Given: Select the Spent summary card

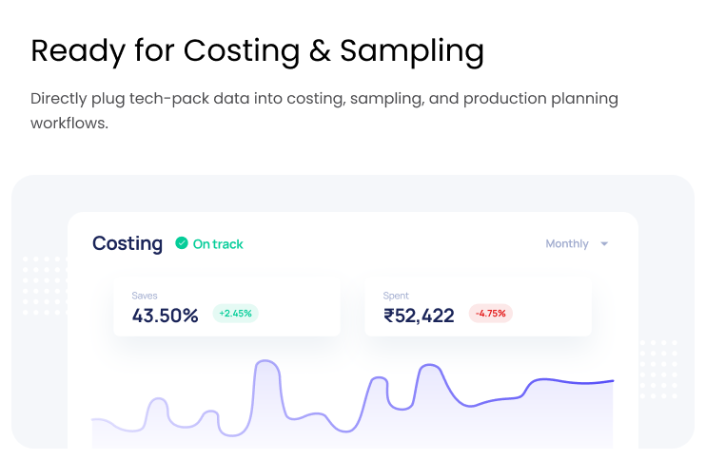Looking at the screenshot, I should tap(478, 306).
